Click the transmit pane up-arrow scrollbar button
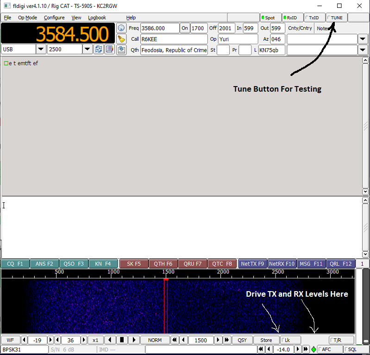370x355 pixels. pyautogui.click(x=365, y=200)
